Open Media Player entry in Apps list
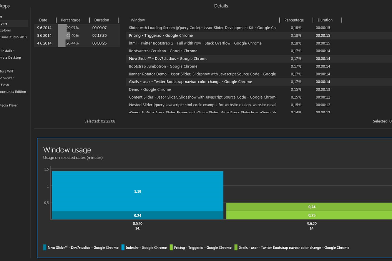Viewport: 392px width, 261px height. [x=9, y=106]
